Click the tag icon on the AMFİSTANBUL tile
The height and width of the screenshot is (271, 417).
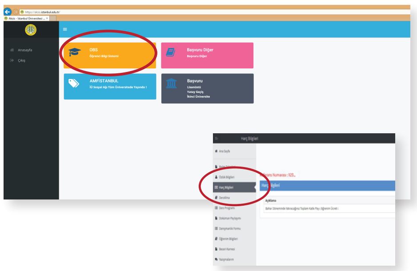74,83
